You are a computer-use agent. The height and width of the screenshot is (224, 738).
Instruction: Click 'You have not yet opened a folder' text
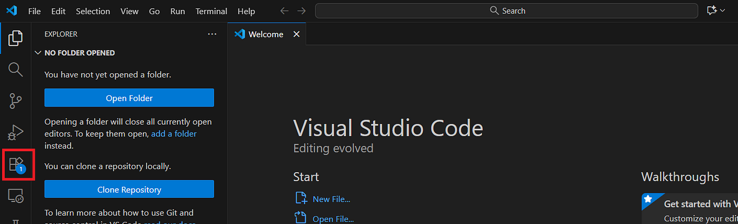[x=108, y=75]
